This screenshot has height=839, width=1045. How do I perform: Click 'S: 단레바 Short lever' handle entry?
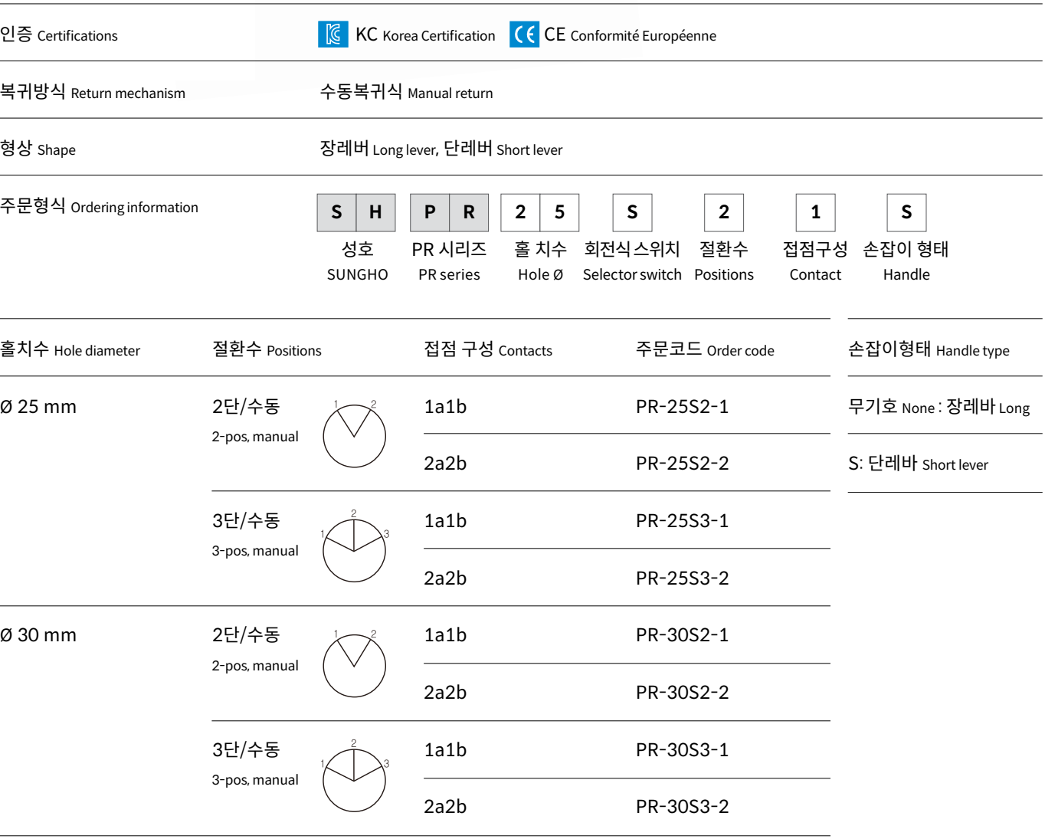[x=918, y=463]
